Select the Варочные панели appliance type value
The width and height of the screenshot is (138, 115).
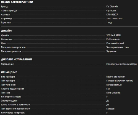[x=116, y=77]
